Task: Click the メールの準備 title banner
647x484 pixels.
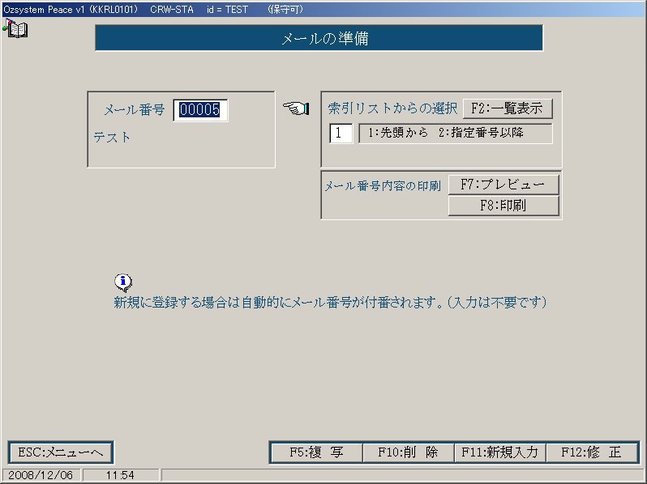Action: pos(319,38)
